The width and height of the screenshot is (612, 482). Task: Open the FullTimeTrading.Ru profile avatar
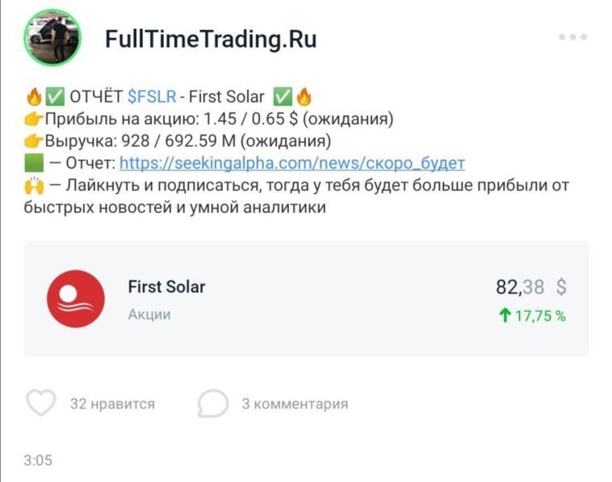point(54,39)
